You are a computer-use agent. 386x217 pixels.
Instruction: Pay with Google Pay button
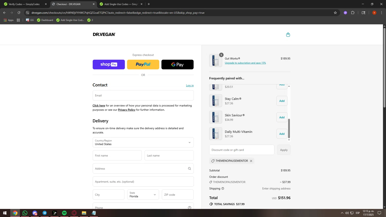pos(177,65)
